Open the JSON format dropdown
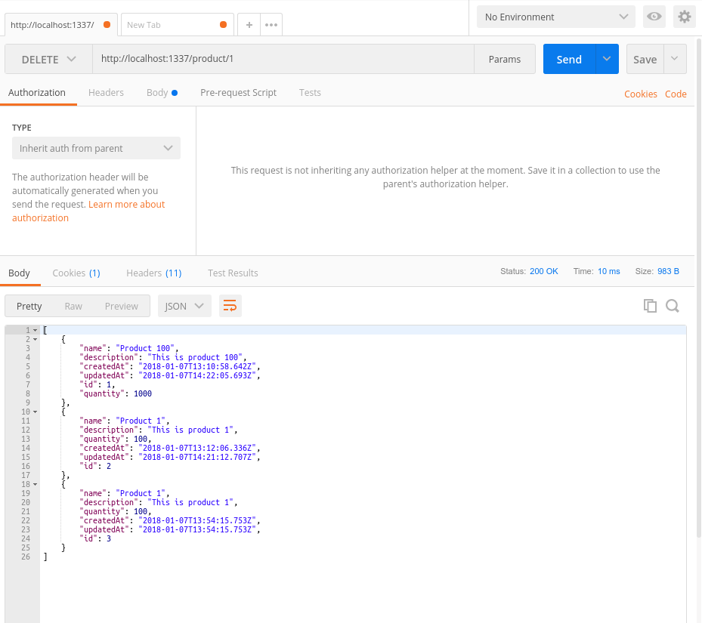The image size is (702, 623). 184,306
